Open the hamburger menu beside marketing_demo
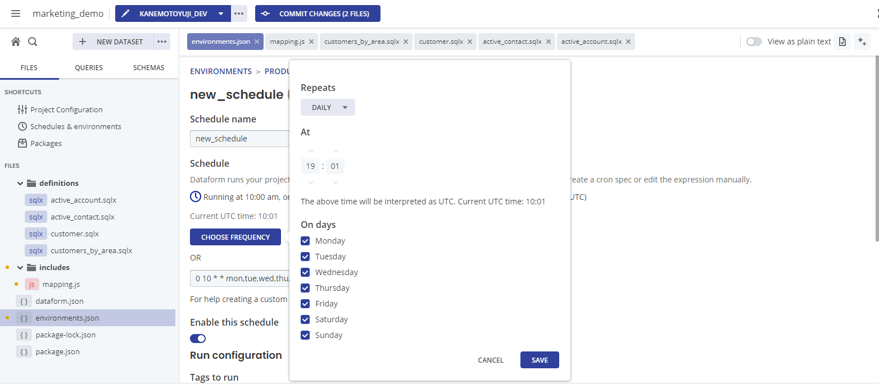The height and width of the screenshot is (384, 879). (15, 13)
